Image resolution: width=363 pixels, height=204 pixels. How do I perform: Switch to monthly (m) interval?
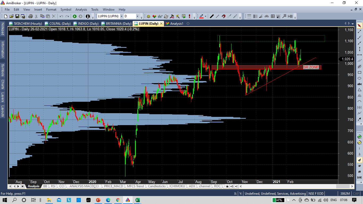click(x=359, y=172)
